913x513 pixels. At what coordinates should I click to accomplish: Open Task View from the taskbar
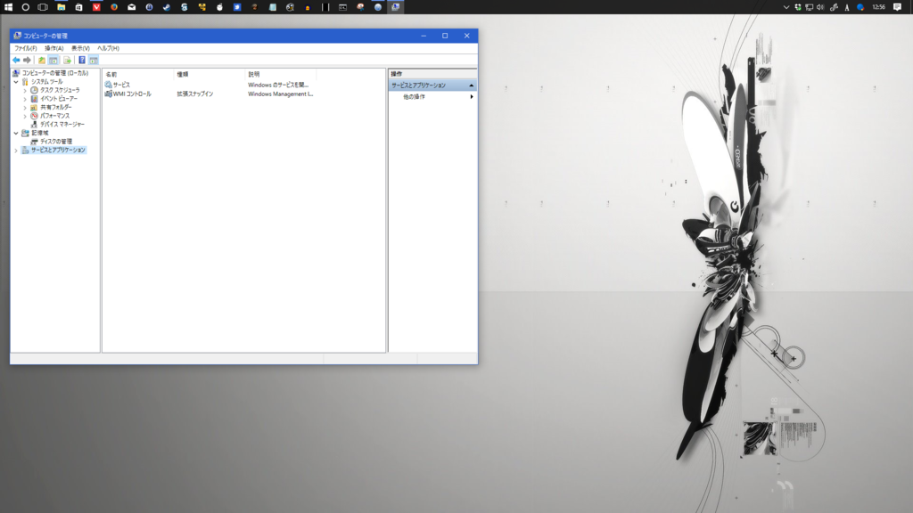click(43, 7)
